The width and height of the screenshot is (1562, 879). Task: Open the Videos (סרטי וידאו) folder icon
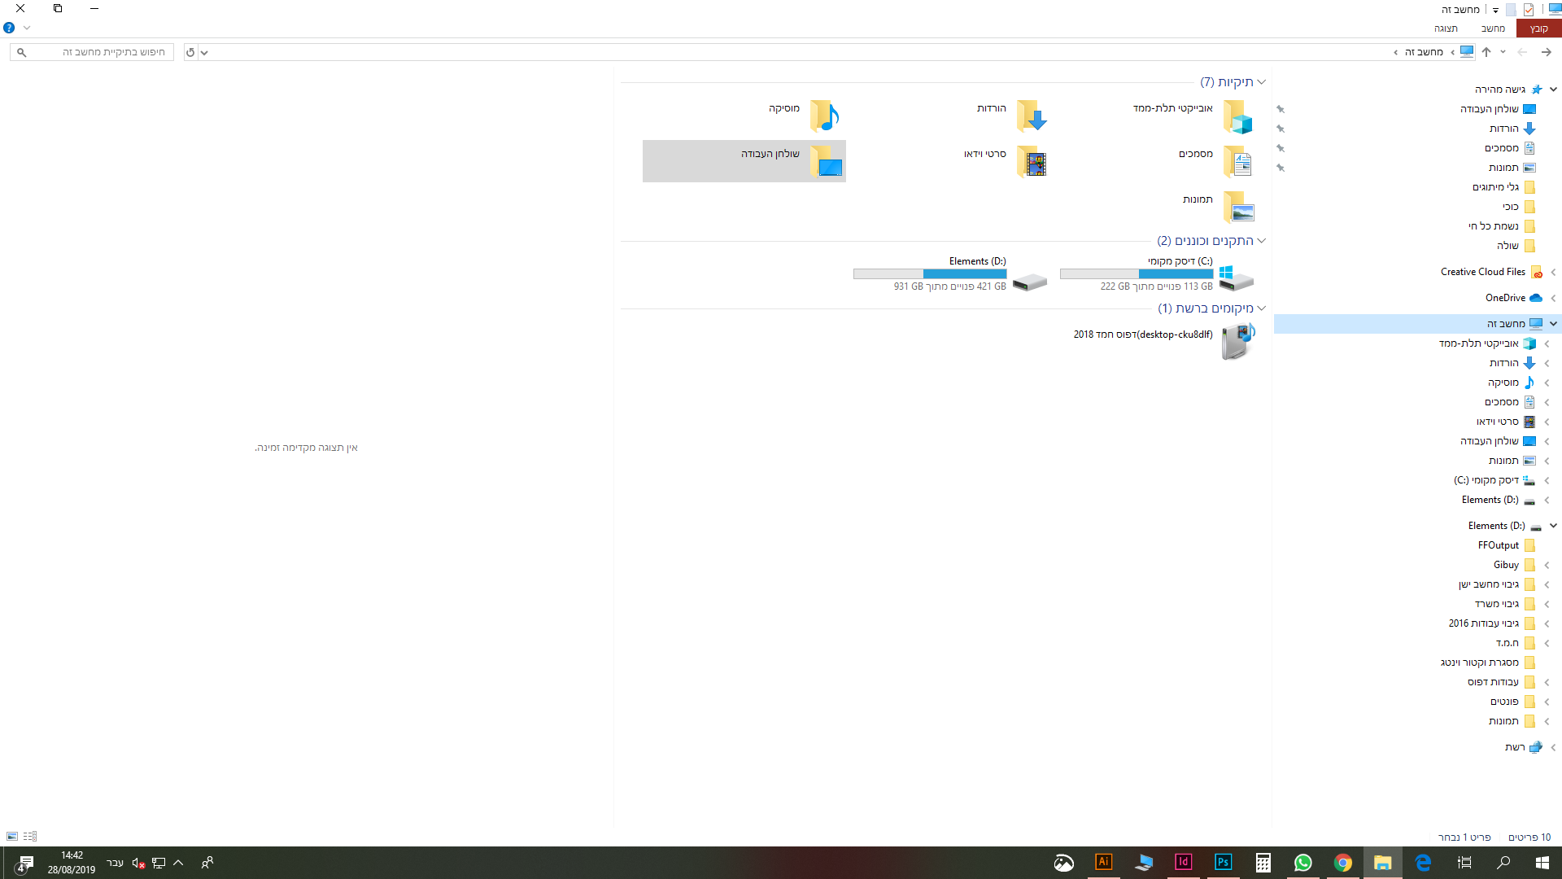click(1032, 162)
